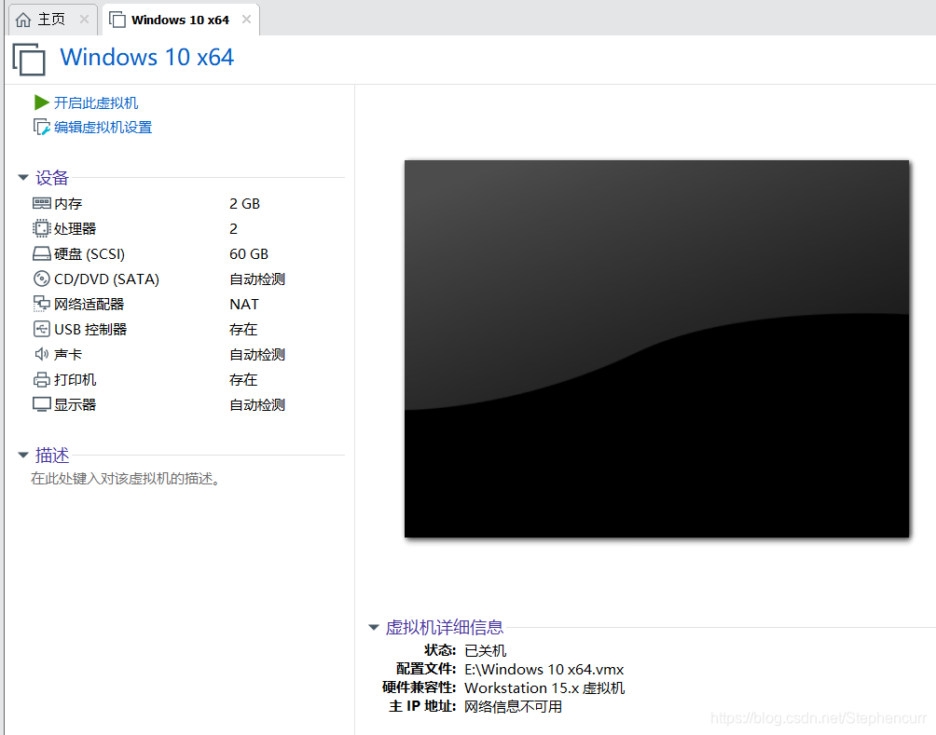
Task: Click 存在 value for USB controller
Action: 243,330
